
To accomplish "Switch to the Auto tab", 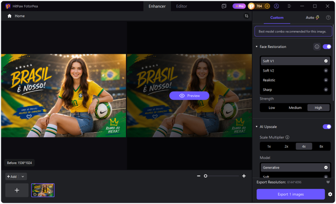I will click(312, 18).
